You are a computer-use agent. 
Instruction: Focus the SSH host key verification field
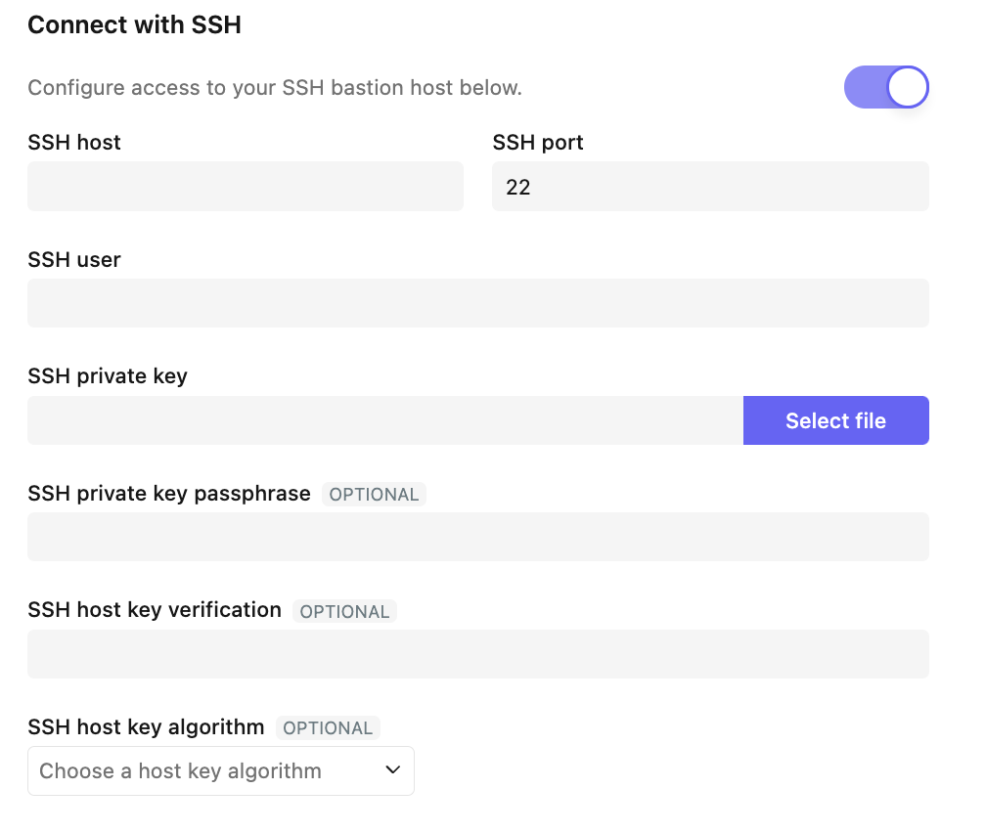pos(477,654)
